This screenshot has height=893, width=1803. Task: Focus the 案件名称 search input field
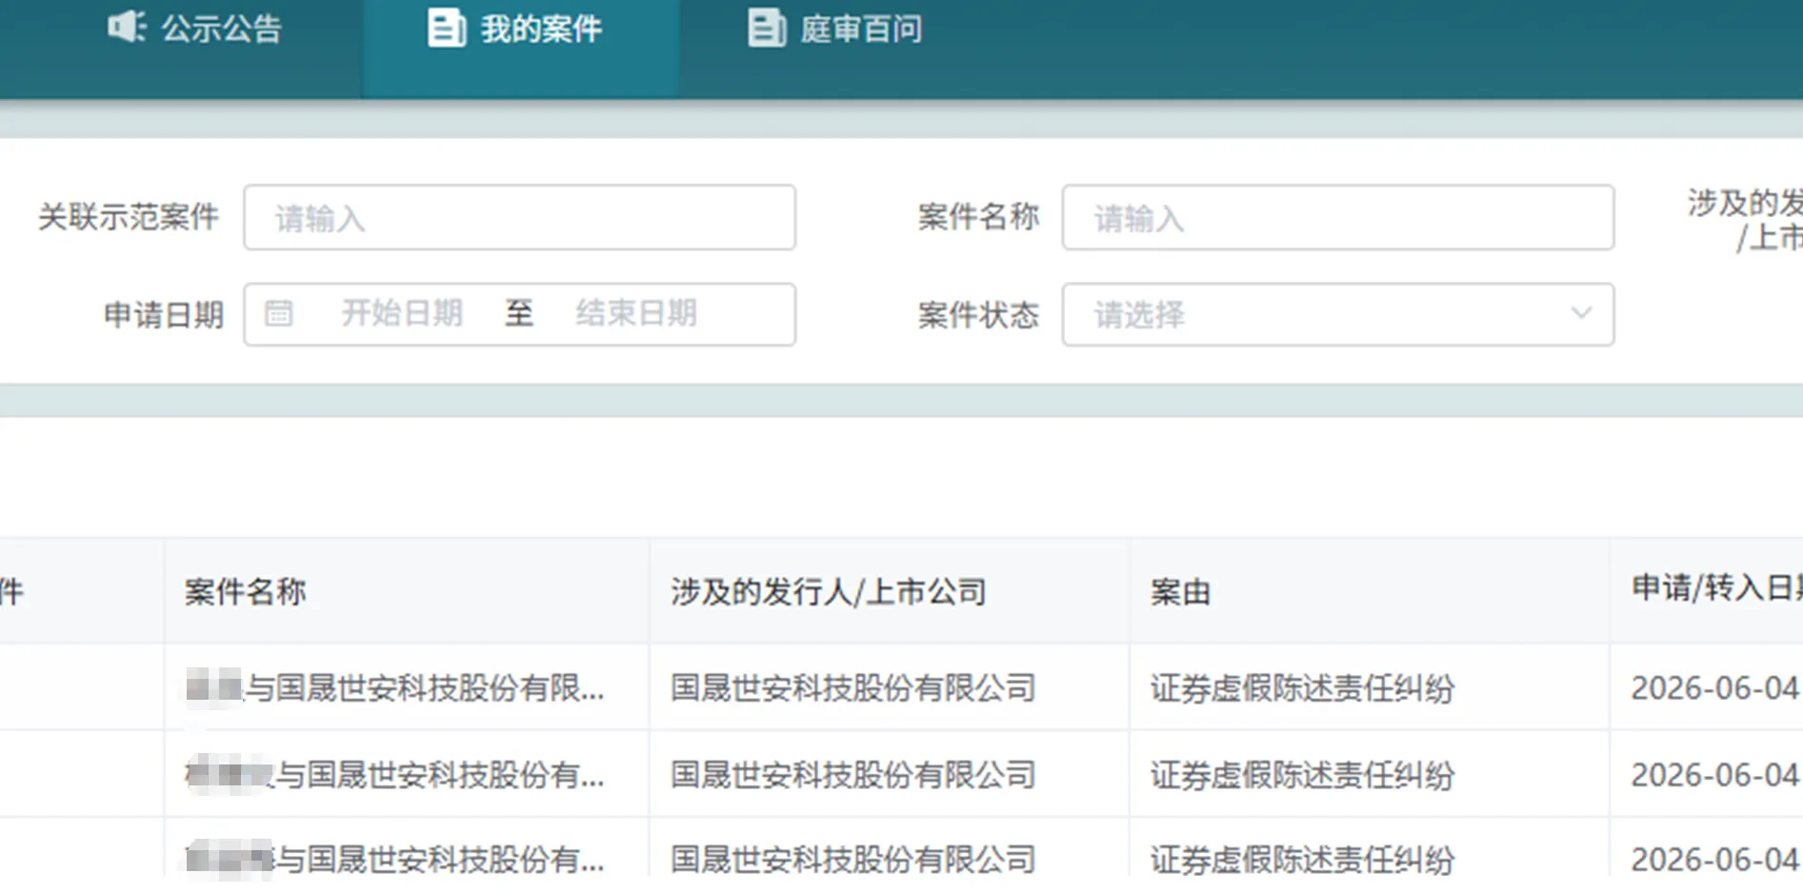[x=1337, y=218]
